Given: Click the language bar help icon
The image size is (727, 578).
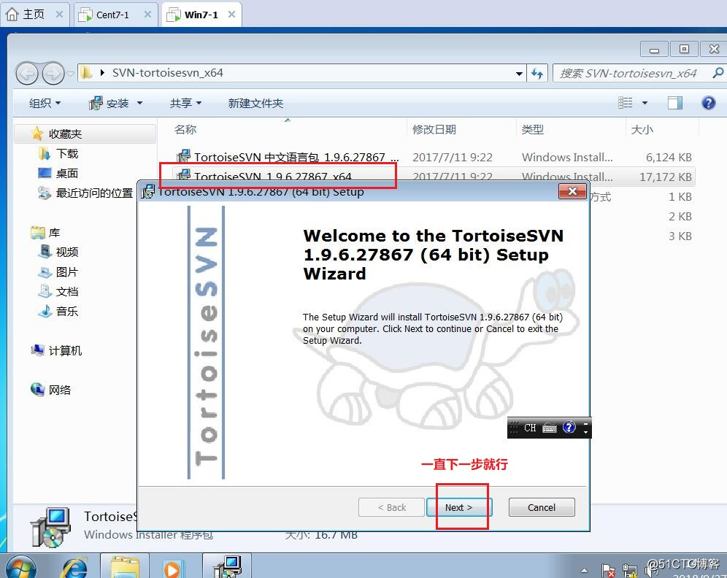Looking at the screenshot, I should [569, 427].
